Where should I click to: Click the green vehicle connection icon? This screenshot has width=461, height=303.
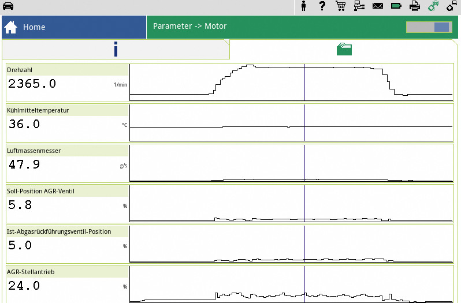(x=433, y=6)
